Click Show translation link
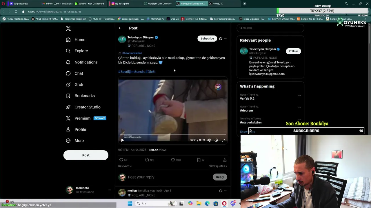Image resolution: width=371 pixels, height=208 pixels. (132, 53)
